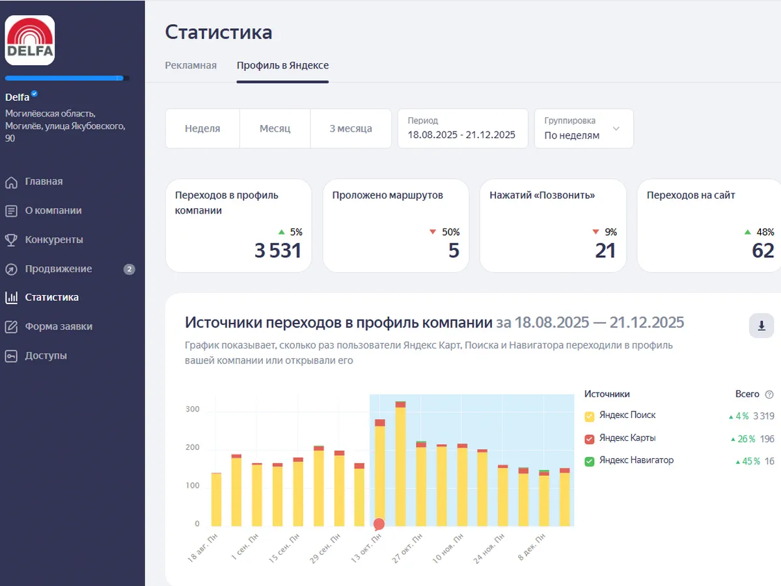
Task: Click the red marker on 13 окт bar
Action: (x=379, y=523)
